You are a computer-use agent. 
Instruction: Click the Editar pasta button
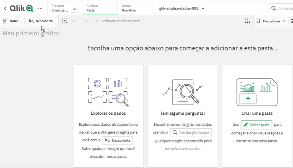(256, 125)
